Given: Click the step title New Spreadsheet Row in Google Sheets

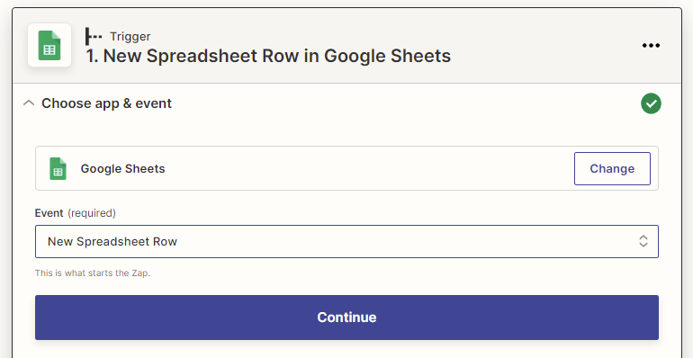Looking at the screenshot, I should pyautogui.click(x=268, y=56).
